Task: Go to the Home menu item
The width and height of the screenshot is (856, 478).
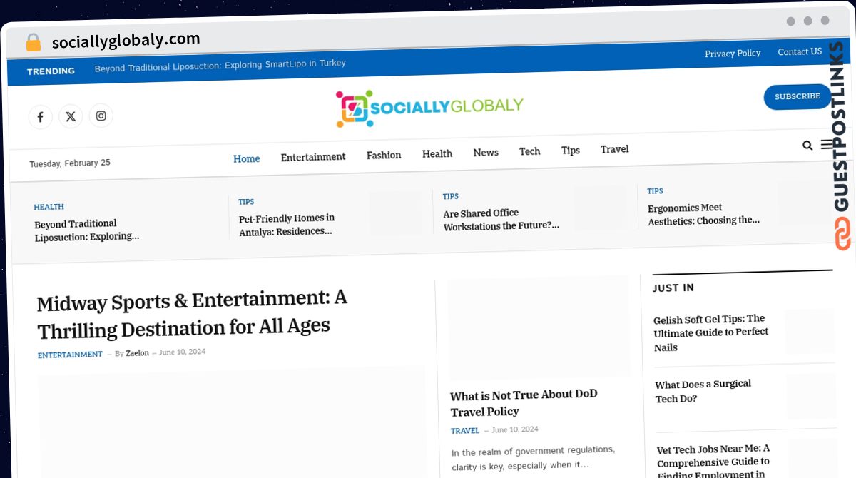Action: pyautogui.click(x=247, y=158)
